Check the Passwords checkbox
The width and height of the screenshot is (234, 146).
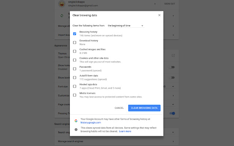[75, 69]
